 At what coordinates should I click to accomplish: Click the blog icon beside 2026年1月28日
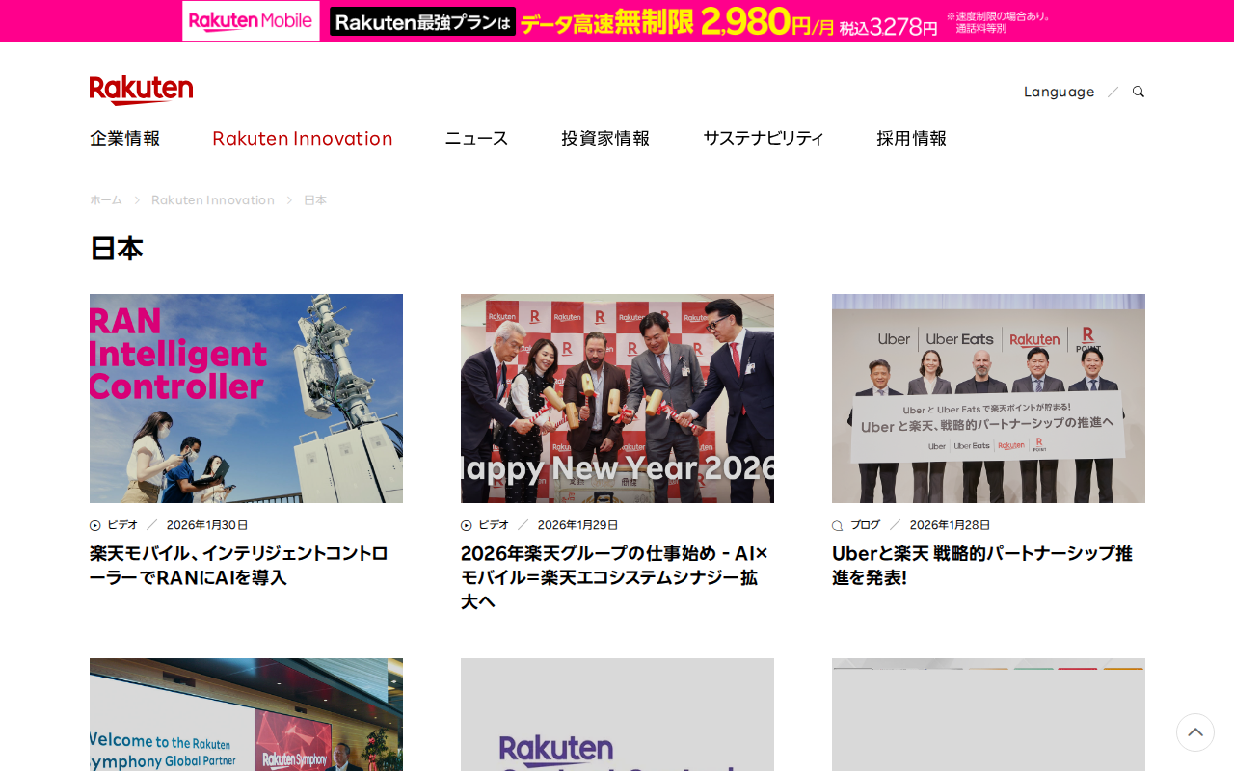click(x=838, y=525)
